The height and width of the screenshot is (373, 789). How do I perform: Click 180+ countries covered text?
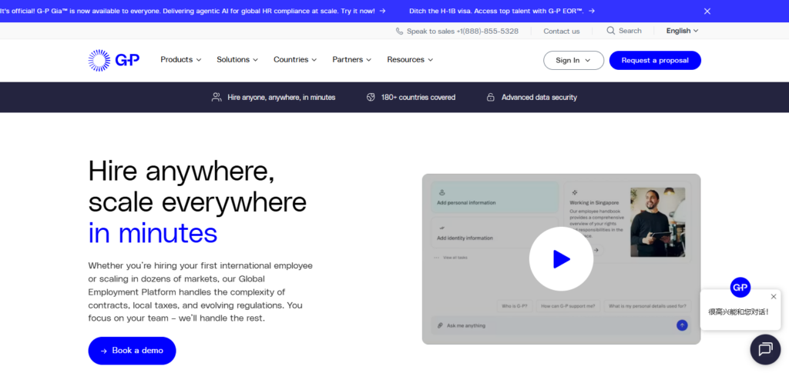click(x=418, y=98)
